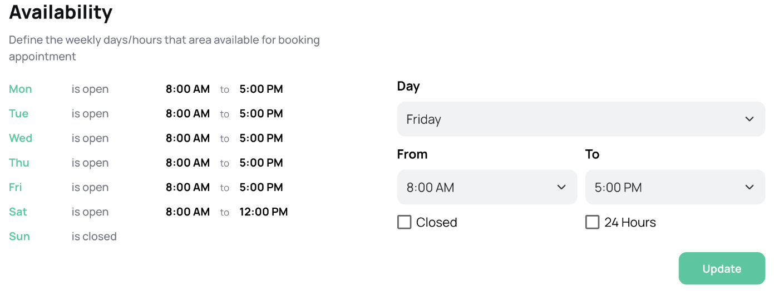Viewport: 774px width, 291px height.
Task: Click the Sun day label
Action: 19,236
